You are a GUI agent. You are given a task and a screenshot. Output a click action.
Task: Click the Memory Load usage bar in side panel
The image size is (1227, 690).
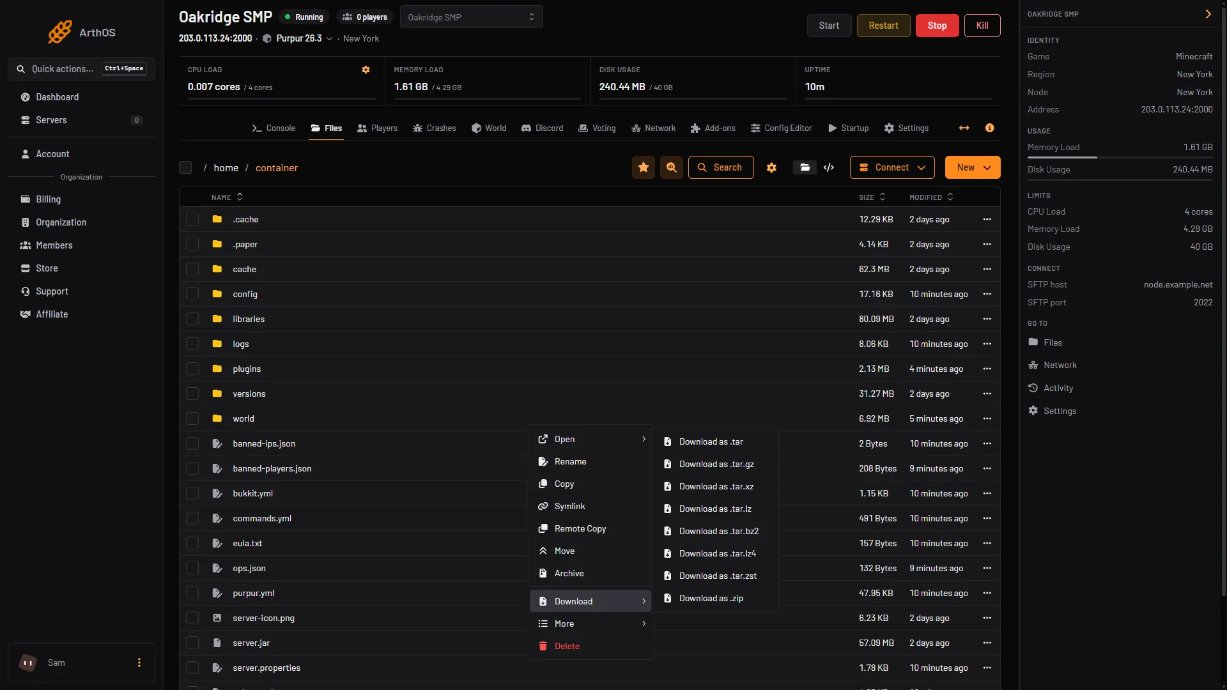(1120, 157)
